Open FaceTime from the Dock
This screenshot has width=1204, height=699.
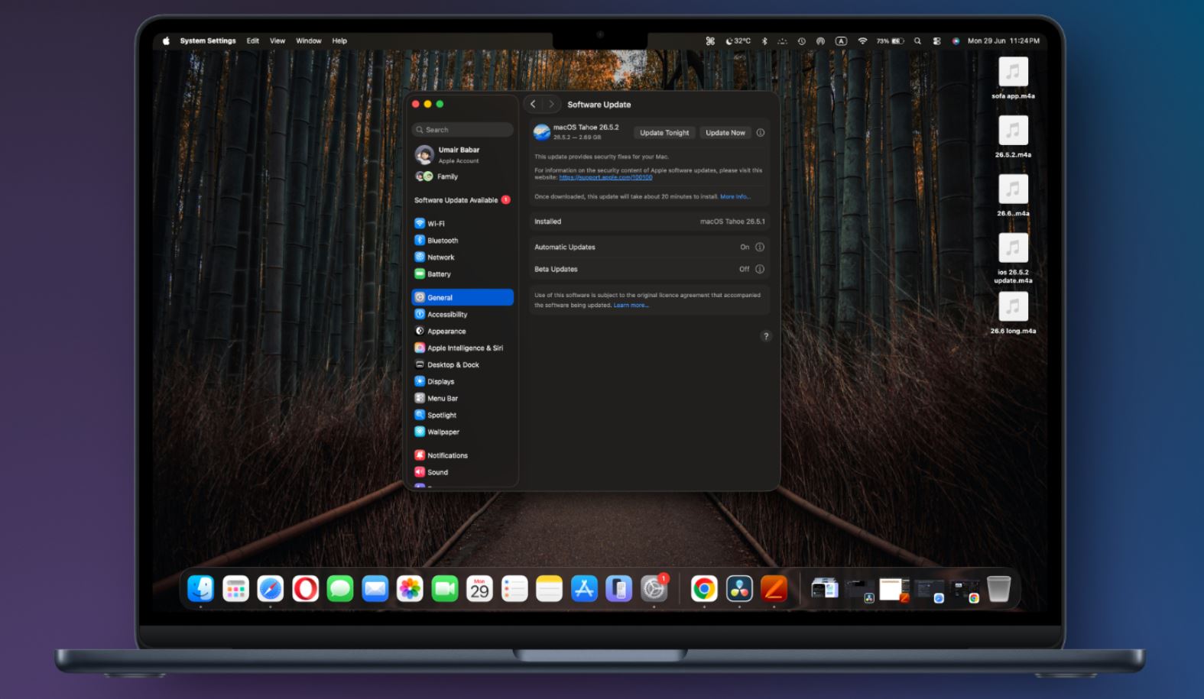pos(445,588)
